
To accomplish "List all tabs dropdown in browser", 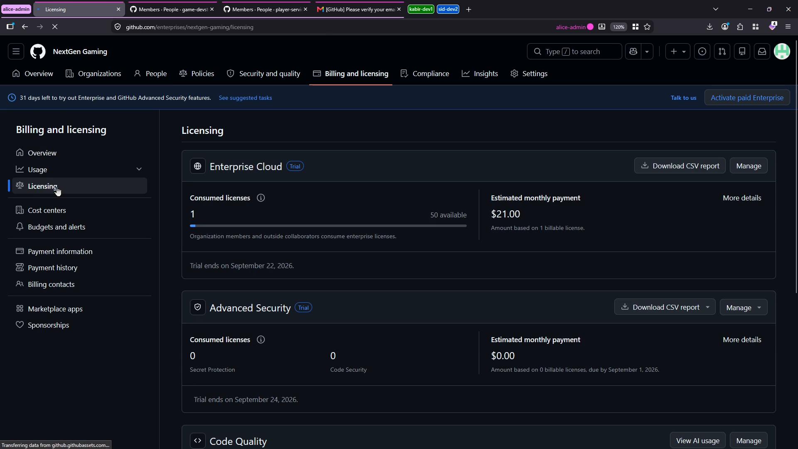I will point(716,9).
